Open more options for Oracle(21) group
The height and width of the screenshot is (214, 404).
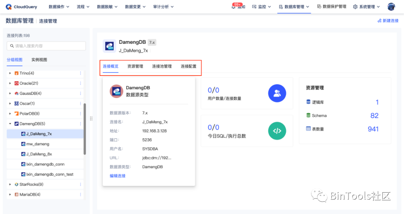(x=80, y=83)
